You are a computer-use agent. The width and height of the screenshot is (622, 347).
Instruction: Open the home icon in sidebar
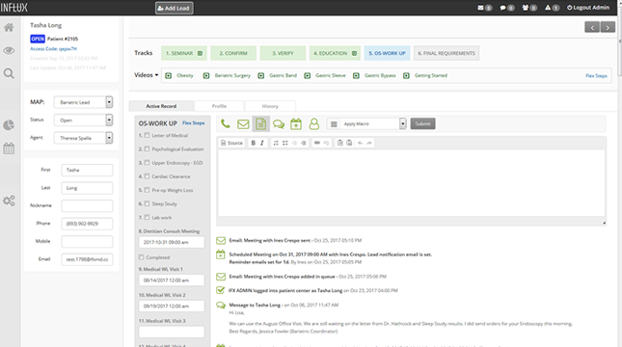[9, 27]
